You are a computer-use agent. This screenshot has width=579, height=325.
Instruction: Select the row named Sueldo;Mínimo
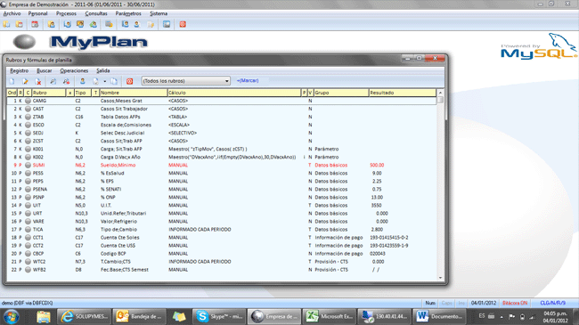222,165
